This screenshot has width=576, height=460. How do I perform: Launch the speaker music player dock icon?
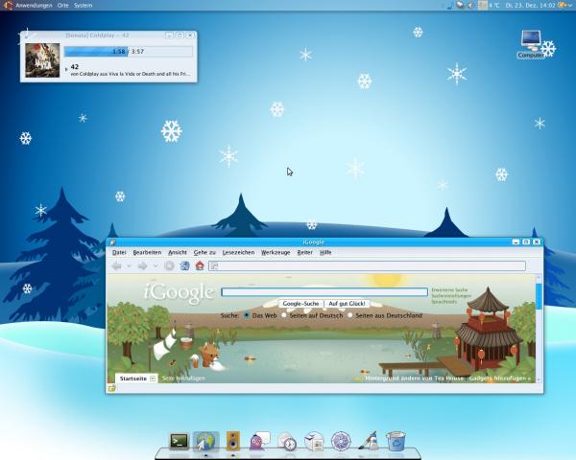tap(233, 441)
